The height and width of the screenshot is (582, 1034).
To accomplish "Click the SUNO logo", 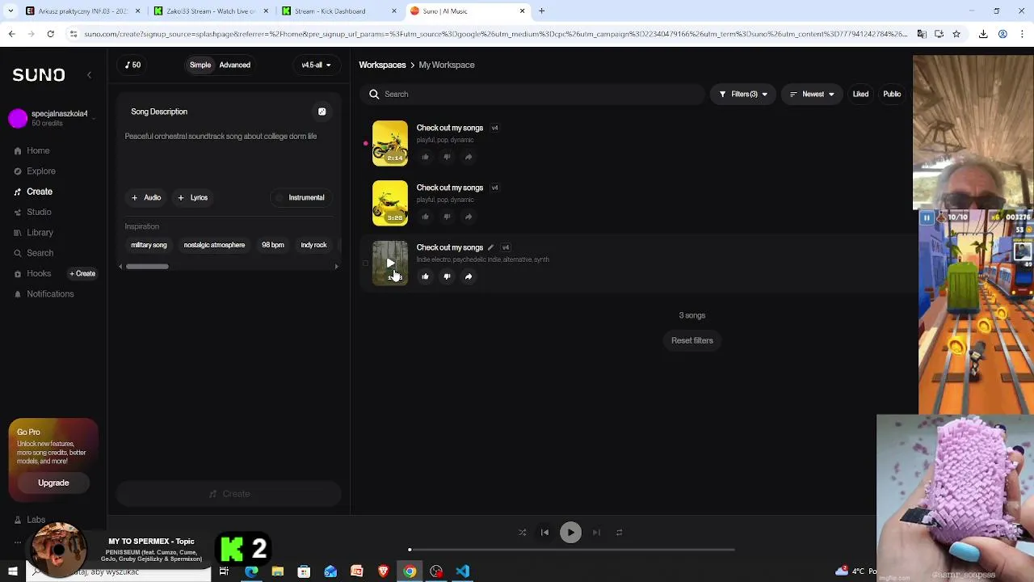I will click(x=39, y=75).
